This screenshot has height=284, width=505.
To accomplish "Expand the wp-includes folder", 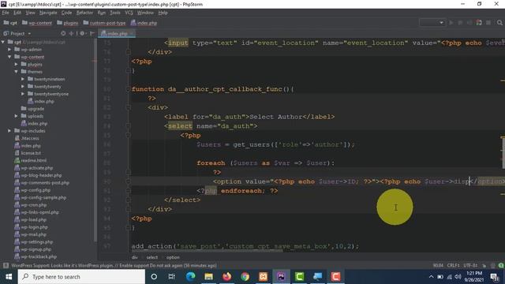I will pyautogui.click(x=9, y=131).
